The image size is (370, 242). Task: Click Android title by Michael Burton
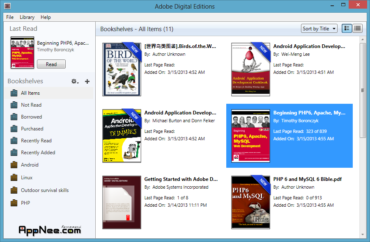pos(180,113)
